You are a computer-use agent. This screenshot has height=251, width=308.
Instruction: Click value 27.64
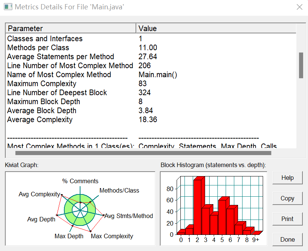pos(148,57)
